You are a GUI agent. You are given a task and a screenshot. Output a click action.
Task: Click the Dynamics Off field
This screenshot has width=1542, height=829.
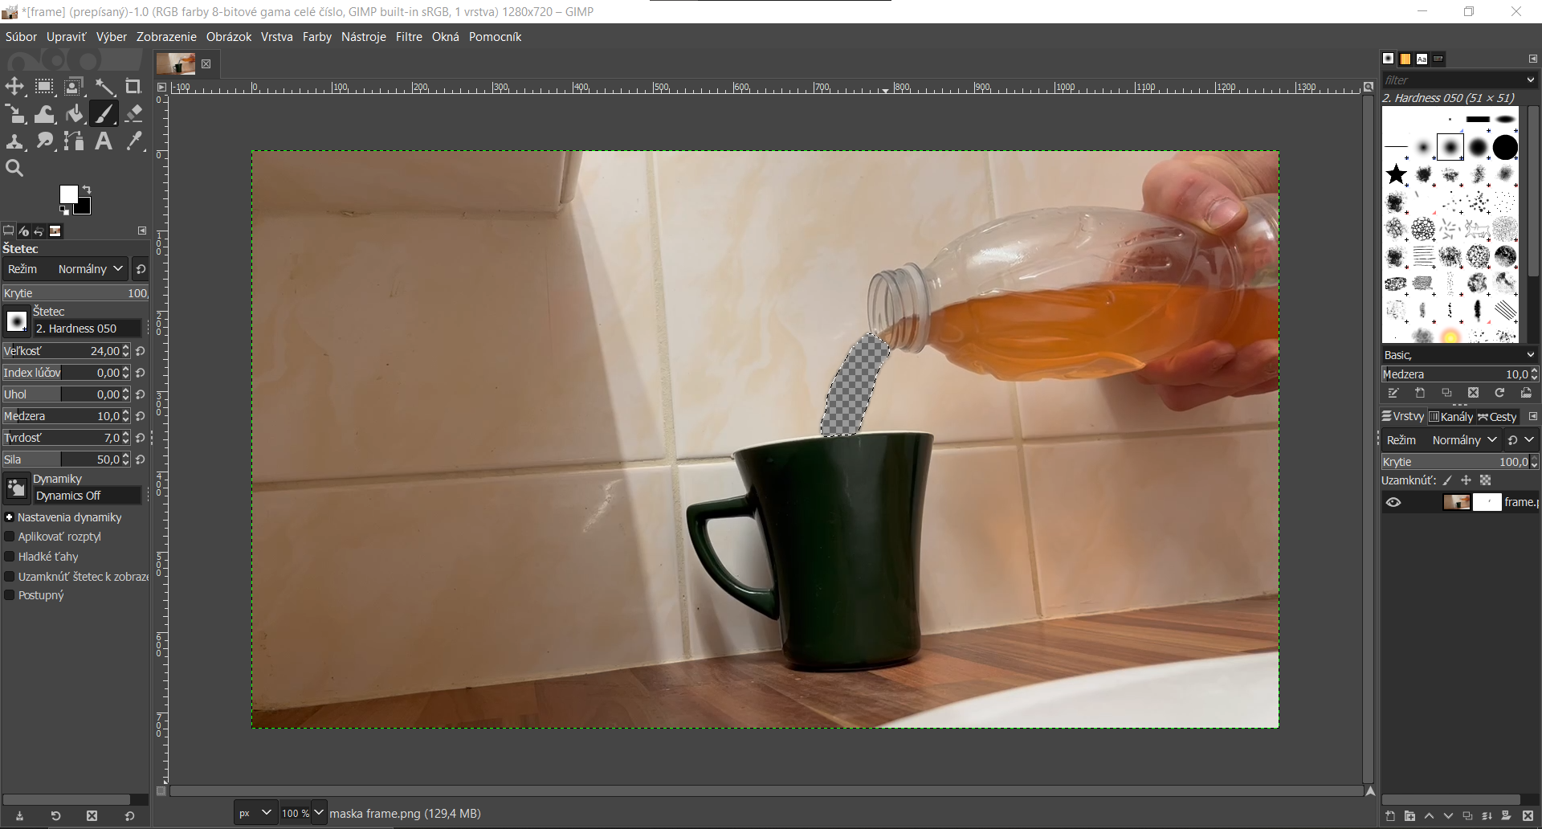pyautogui.click(x=87, y=496)
